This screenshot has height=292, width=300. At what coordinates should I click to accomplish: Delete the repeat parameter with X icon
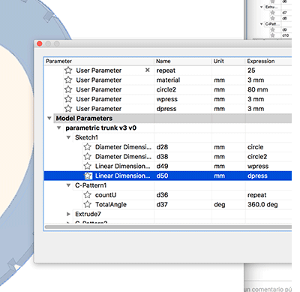[x=148, y=71]
